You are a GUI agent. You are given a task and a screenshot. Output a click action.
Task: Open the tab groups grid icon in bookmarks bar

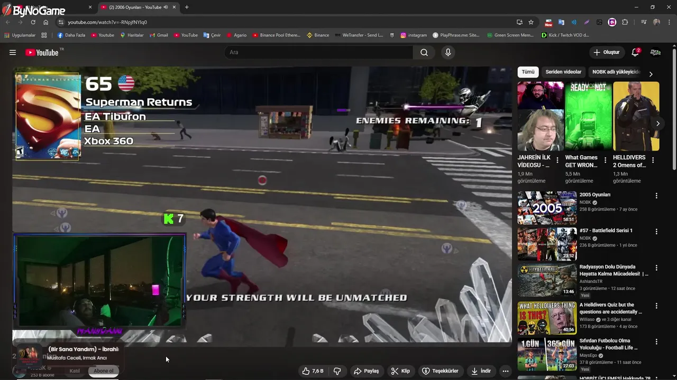tap(44, 35)
